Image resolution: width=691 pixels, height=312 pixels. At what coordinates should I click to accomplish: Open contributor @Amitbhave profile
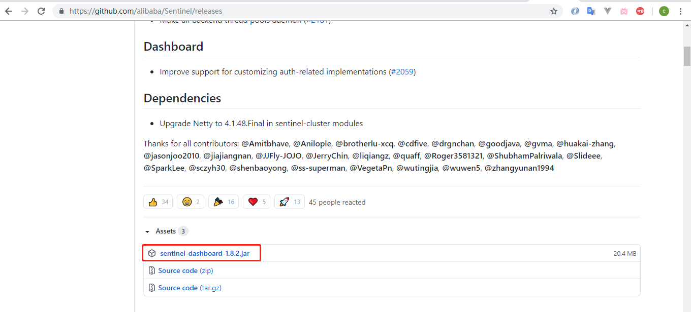pyautogui.click(x=265, y=144)
